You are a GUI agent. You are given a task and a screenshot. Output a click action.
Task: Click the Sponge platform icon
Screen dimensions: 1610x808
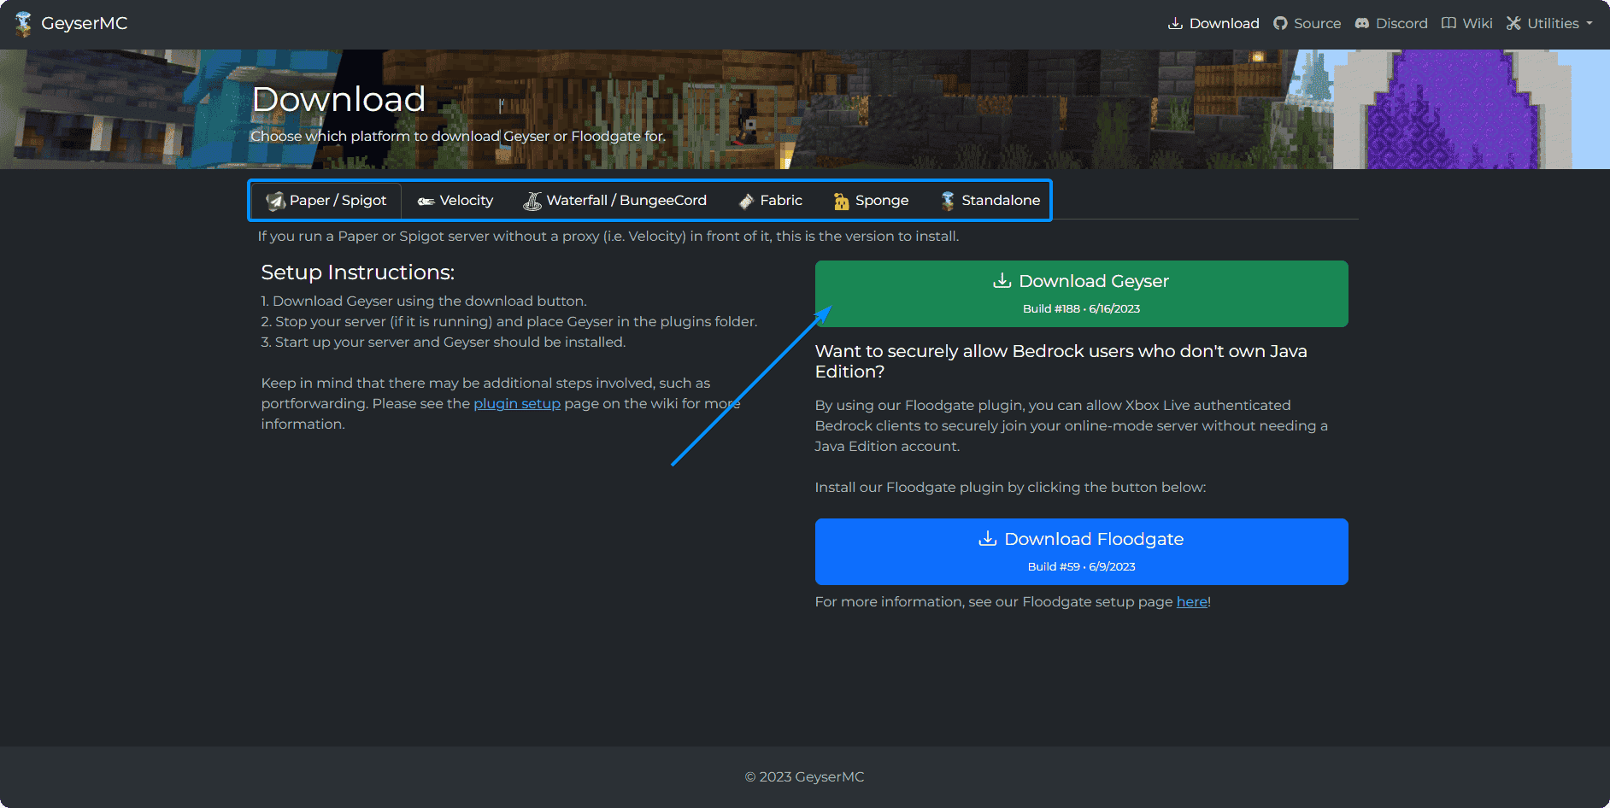[x=841, y=201]
